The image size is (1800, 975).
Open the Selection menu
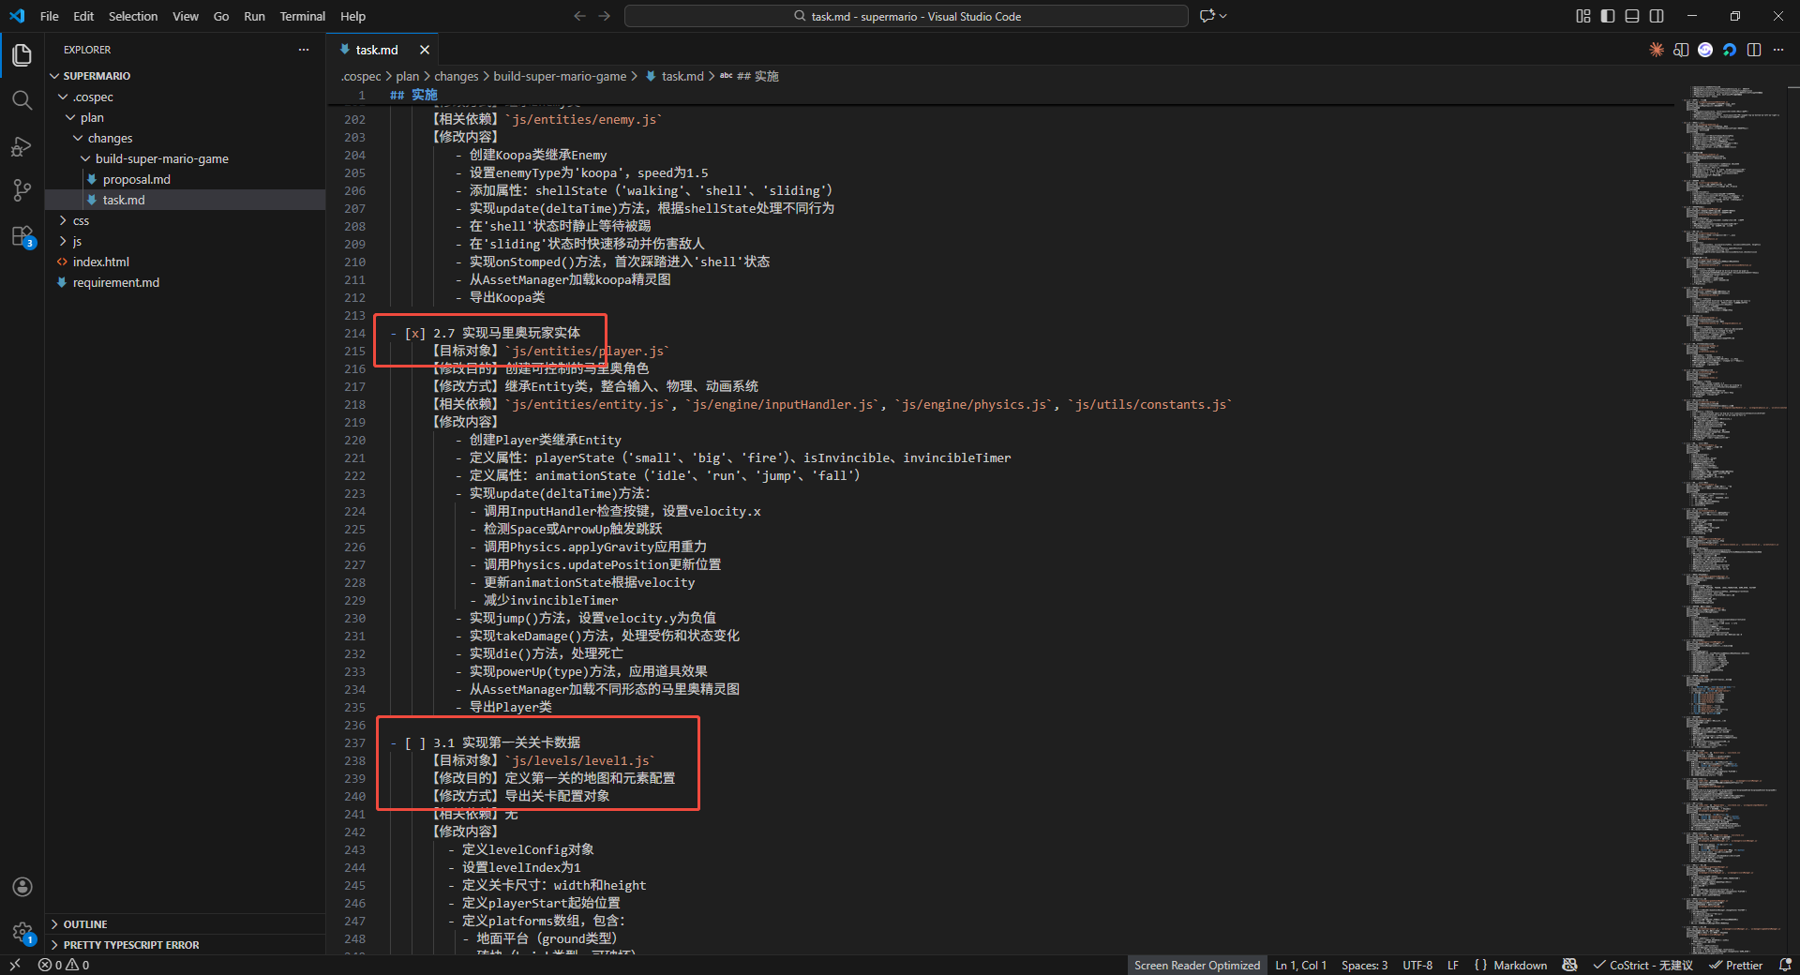point(132,16)
